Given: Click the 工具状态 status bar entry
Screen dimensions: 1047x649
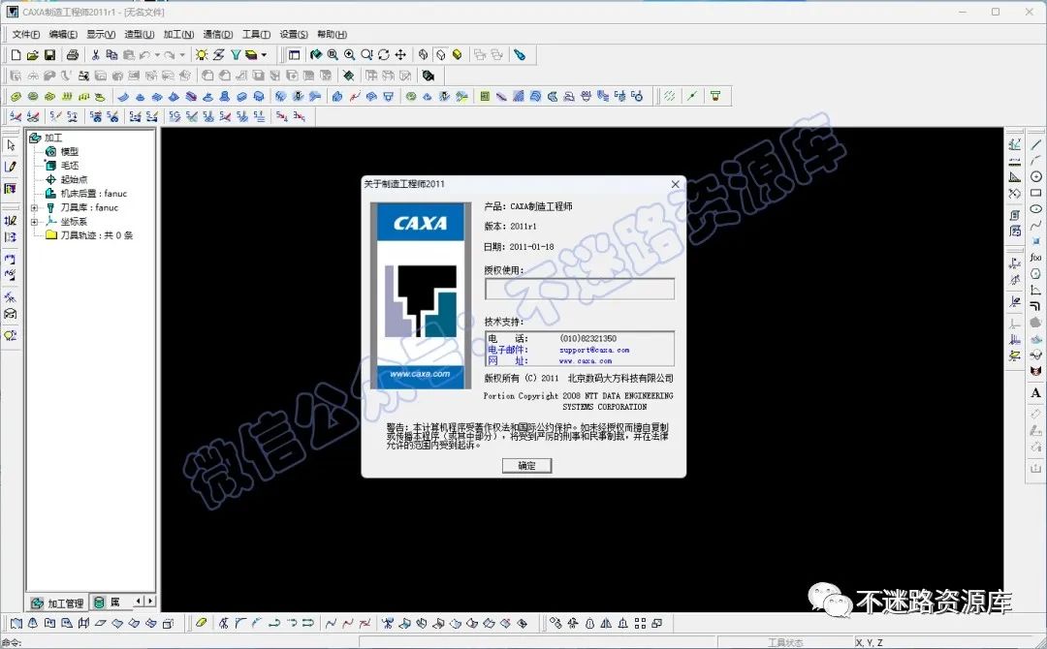Looking at the screenshot, I should click(x=785, y=642).
